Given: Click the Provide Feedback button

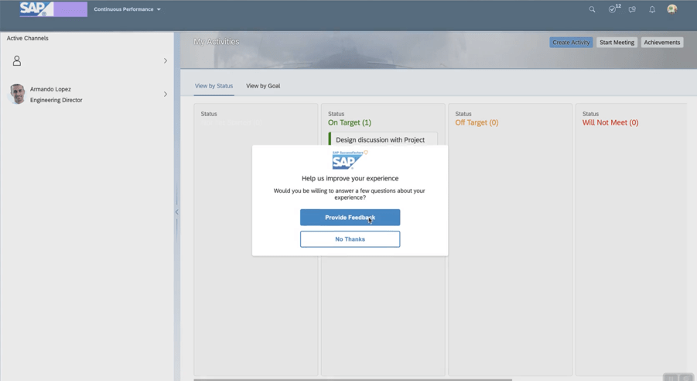Looking at the screenshot, I should click(350, 218).
